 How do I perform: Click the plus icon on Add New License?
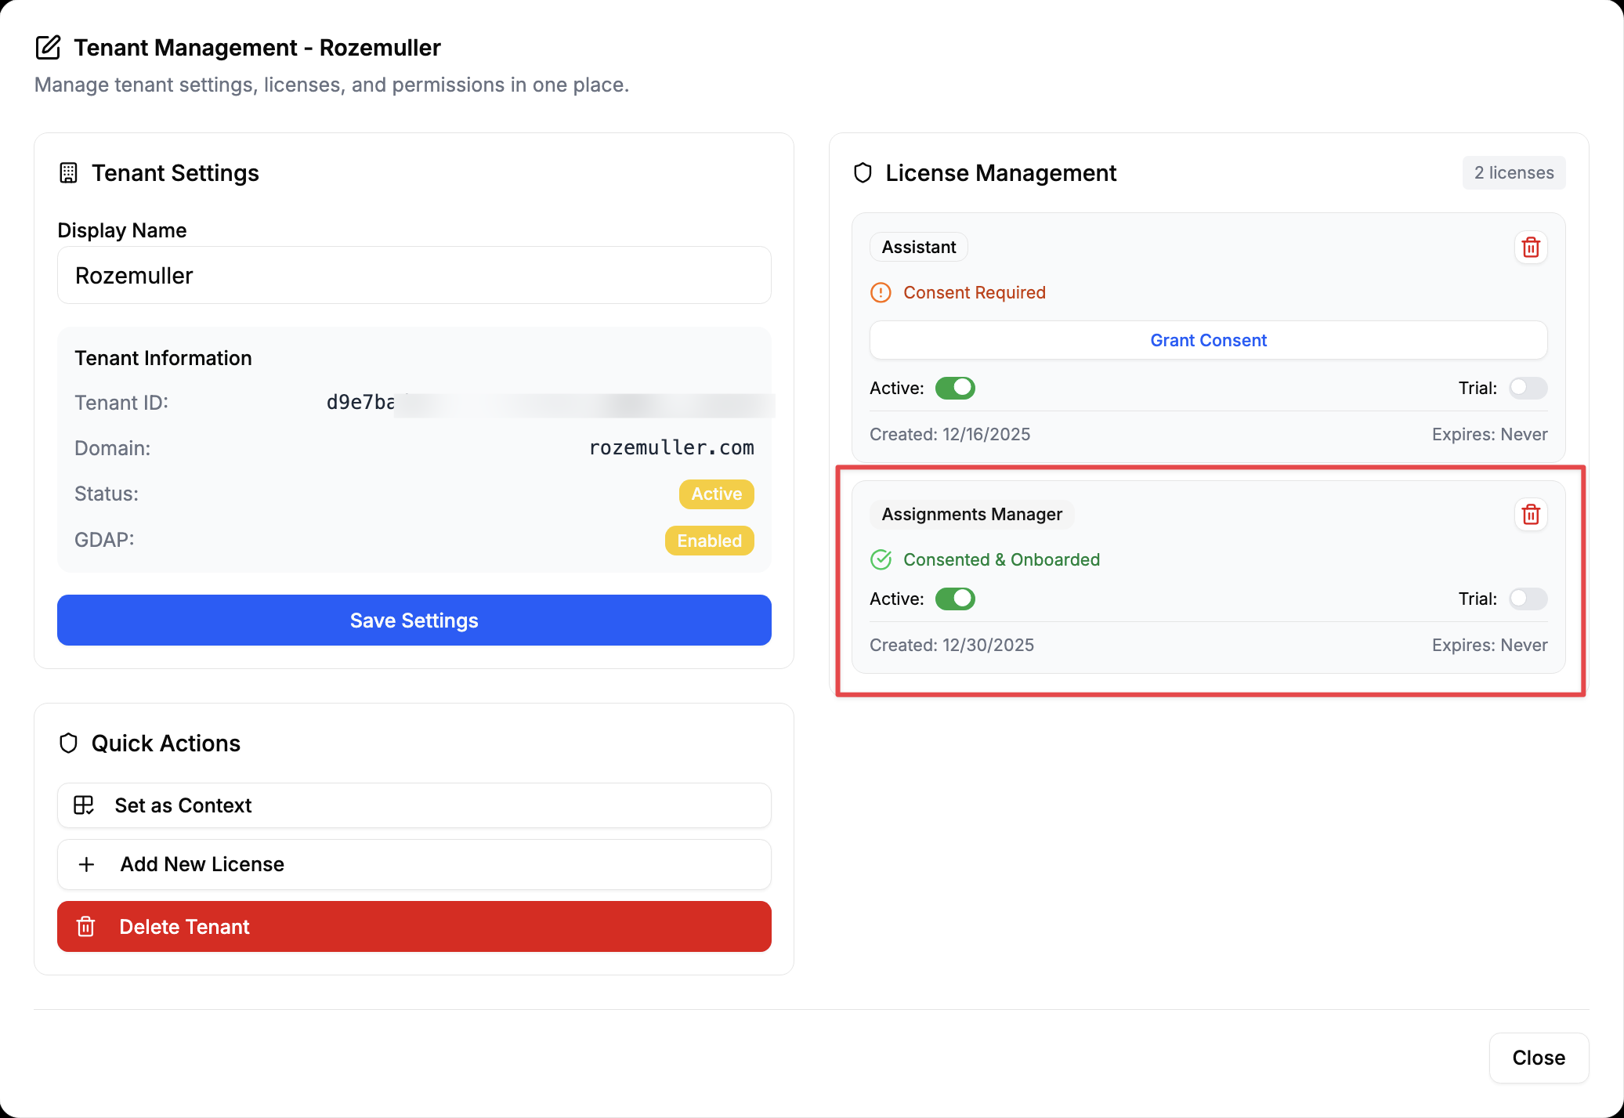tap(85, 864)
